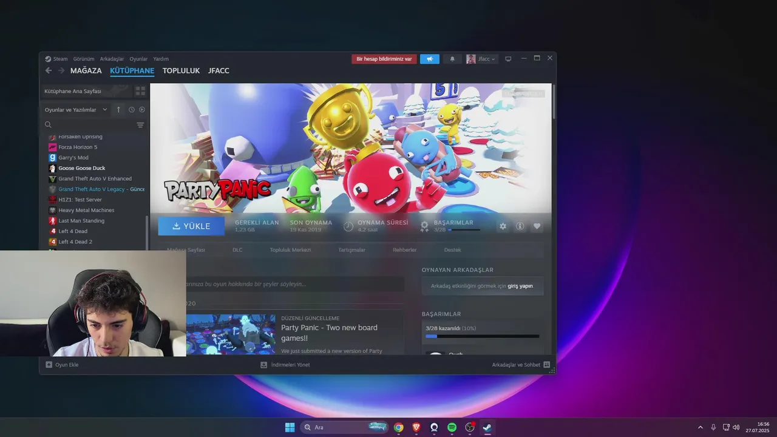Go to MAĞAZA tab
The width and height of the screenshot is (777, 437).
(x=86, y=70)
